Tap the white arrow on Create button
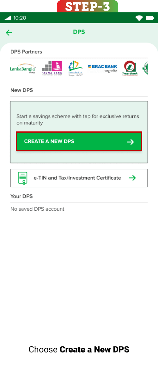 131,142
